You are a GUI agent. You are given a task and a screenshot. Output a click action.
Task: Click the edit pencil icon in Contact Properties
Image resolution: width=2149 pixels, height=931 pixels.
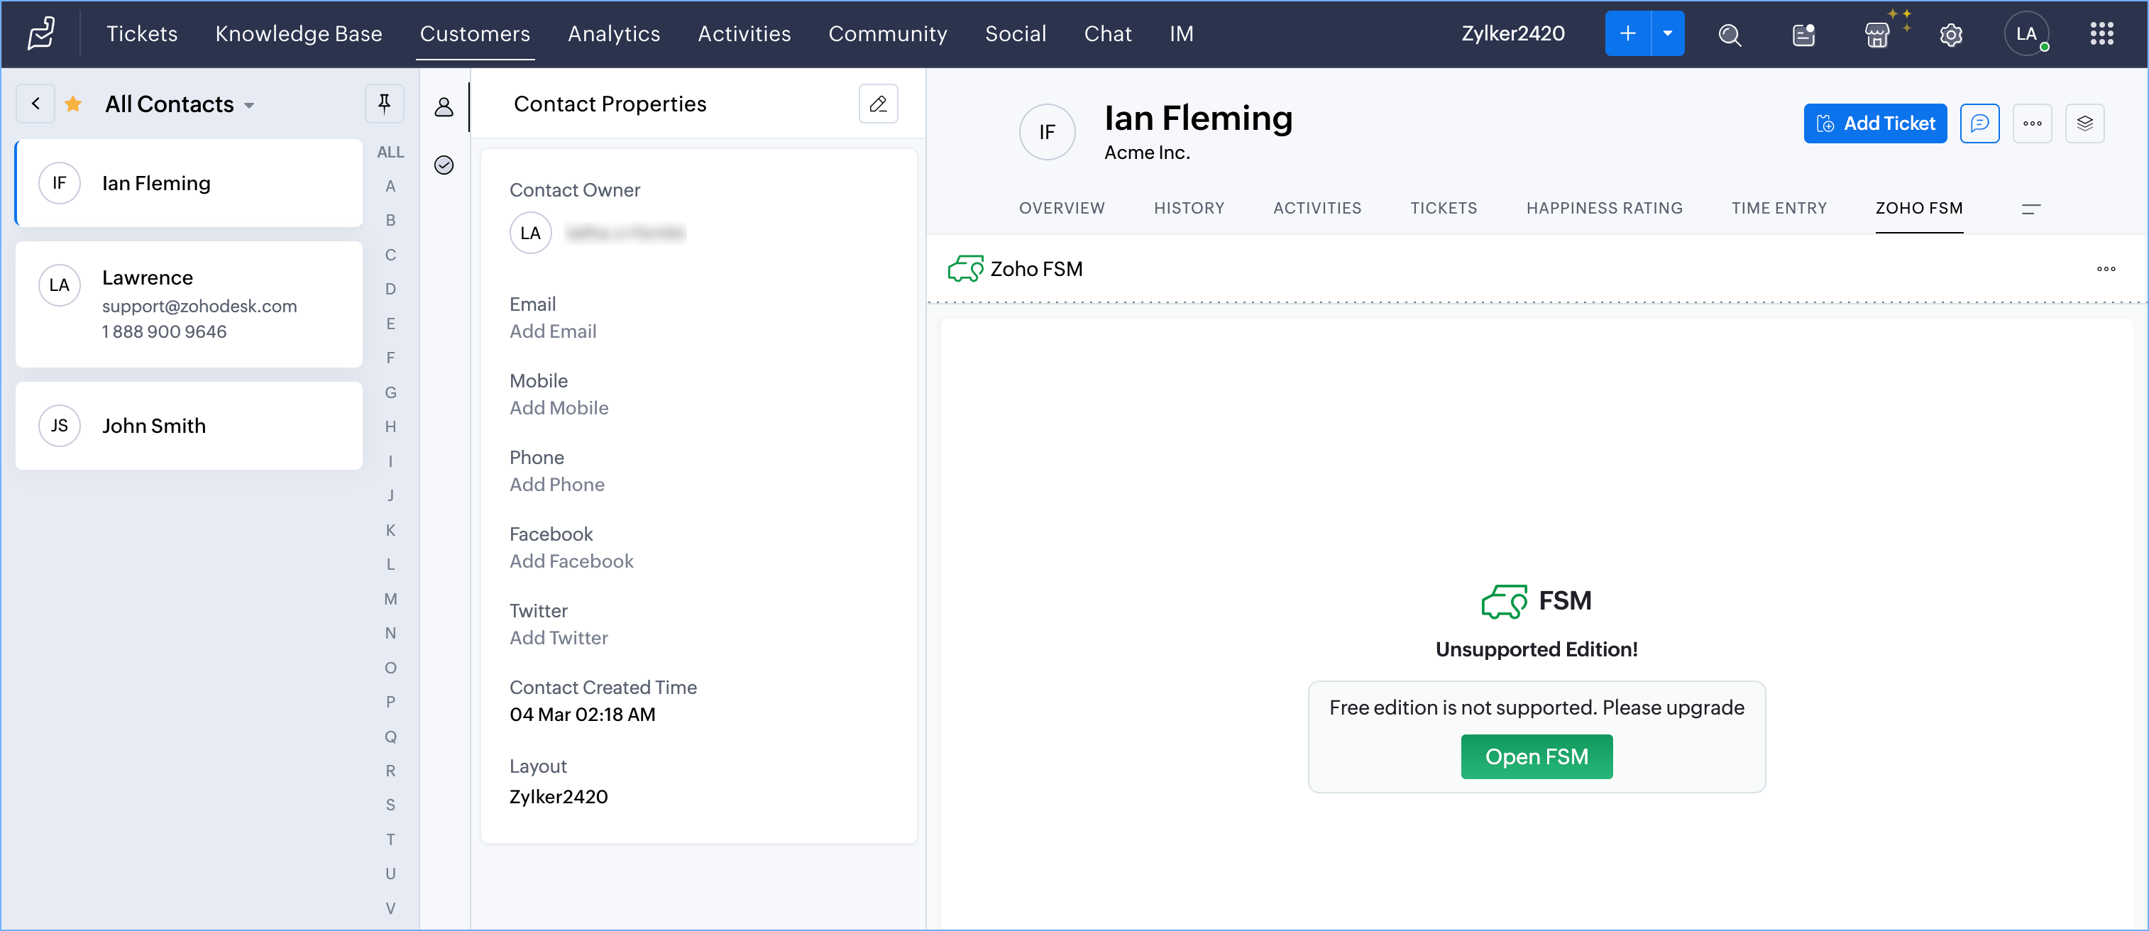pos(878,104)
